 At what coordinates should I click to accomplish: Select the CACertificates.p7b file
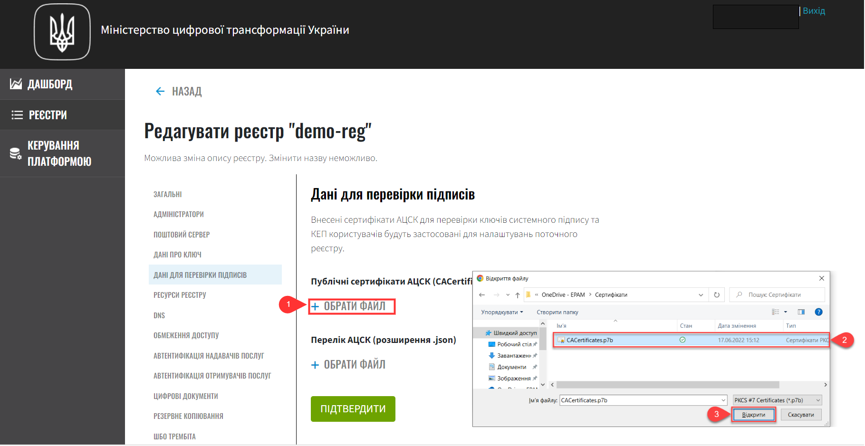pyautogui.click(x=590, y=340)
